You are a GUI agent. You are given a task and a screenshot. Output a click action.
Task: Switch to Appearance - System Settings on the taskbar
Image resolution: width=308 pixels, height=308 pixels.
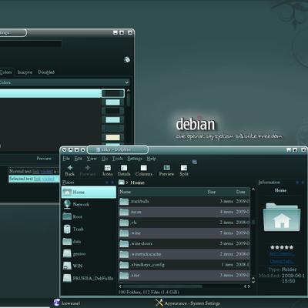(188, 303)
